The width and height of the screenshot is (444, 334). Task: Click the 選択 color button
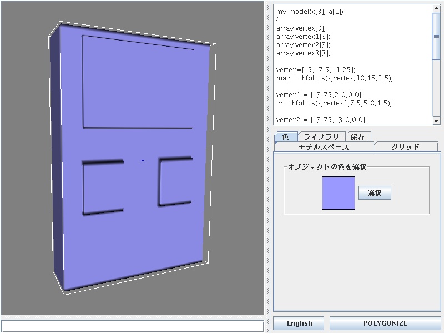374,193
